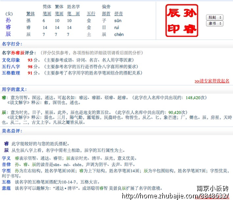
Task: Open the 阳刻 seal style dropdown
Action: 215,17
